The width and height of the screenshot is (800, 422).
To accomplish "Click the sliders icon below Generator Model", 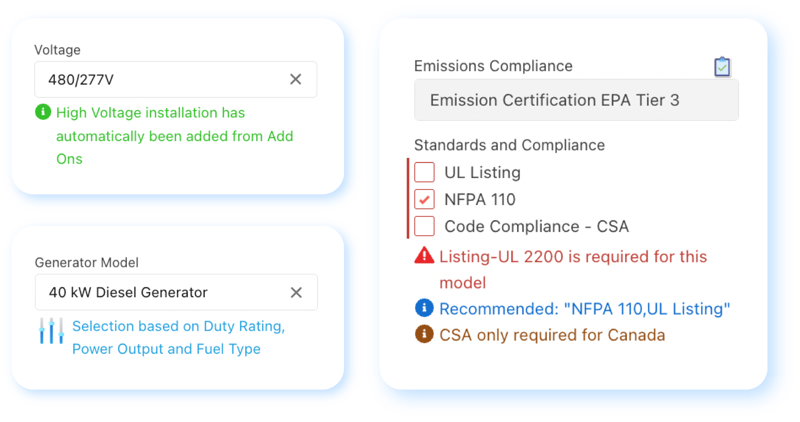I will click(51, 331).
